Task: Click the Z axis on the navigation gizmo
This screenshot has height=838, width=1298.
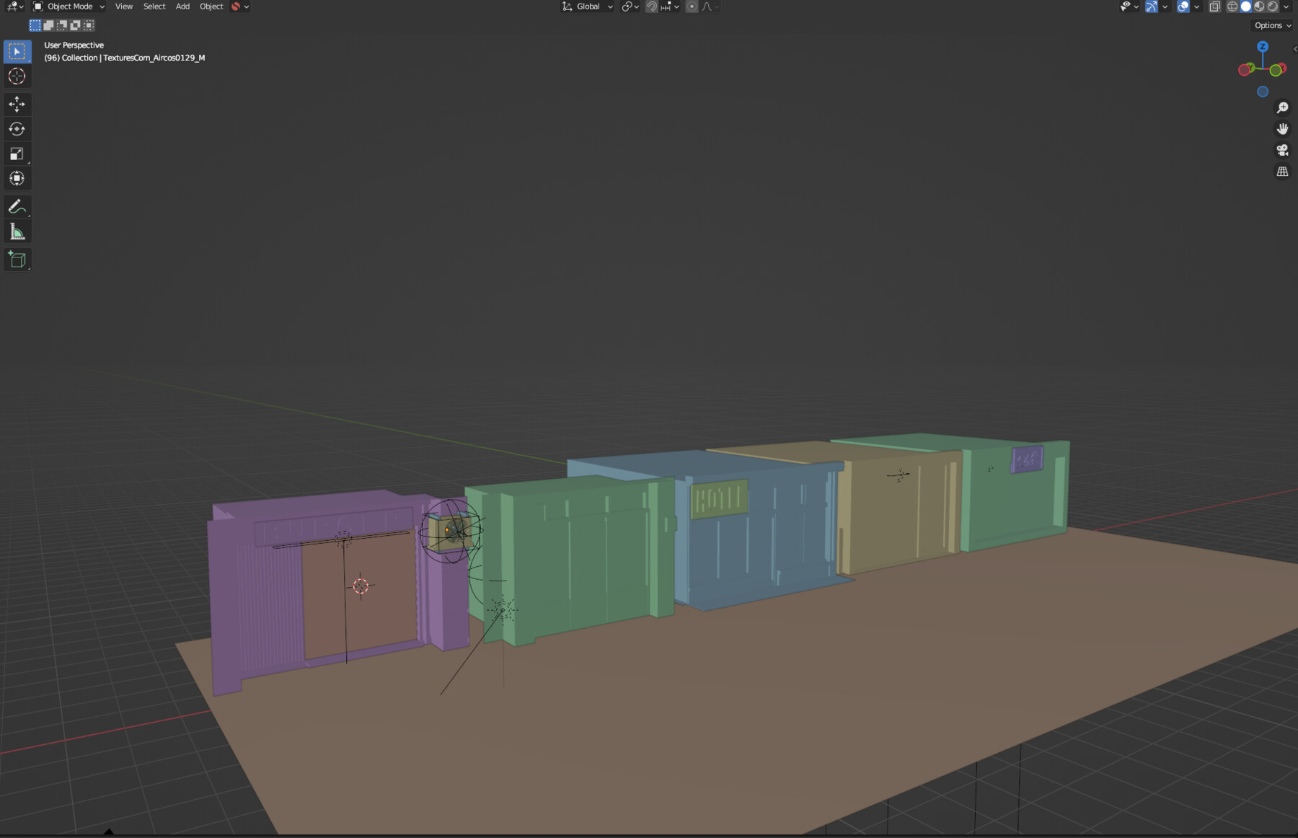Action: (x=1263, y=47)
